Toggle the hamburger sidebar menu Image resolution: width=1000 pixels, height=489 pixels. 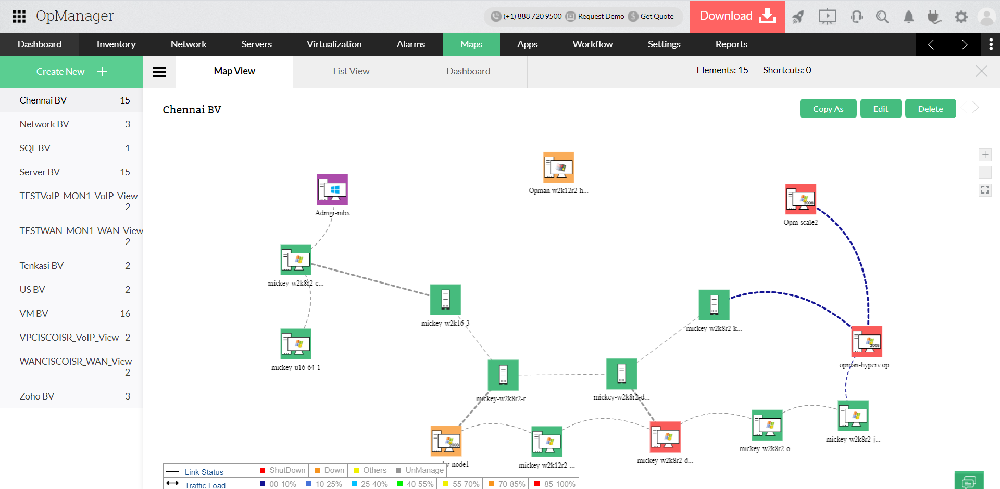point(159,72)
